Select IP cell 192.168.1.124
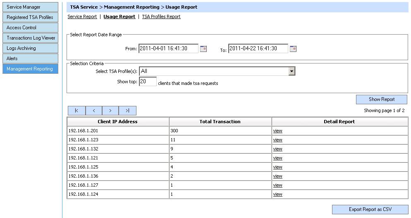The width and height of the screenshot is (411, 218). [118, 194]
